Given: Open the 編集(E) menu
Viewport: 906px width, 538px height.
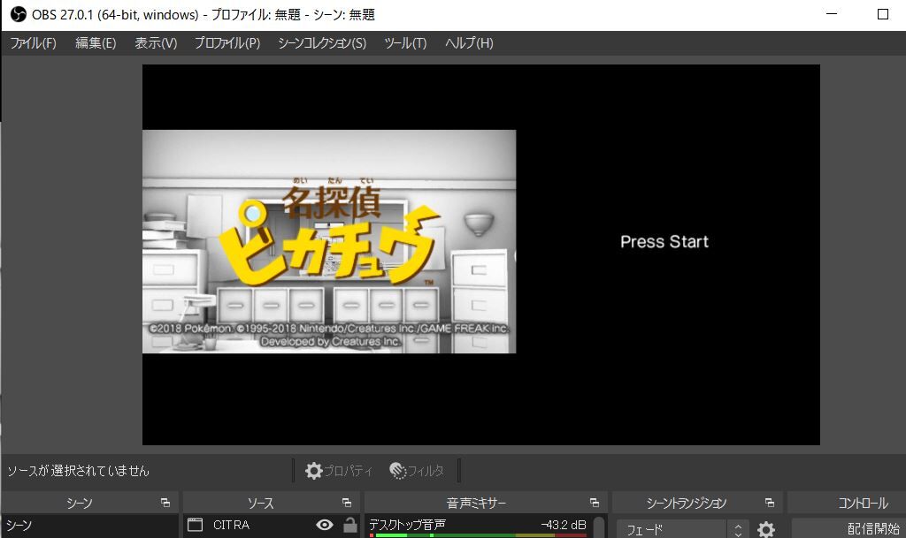Looking at the screenshot, I should click(x=96, y=43).
